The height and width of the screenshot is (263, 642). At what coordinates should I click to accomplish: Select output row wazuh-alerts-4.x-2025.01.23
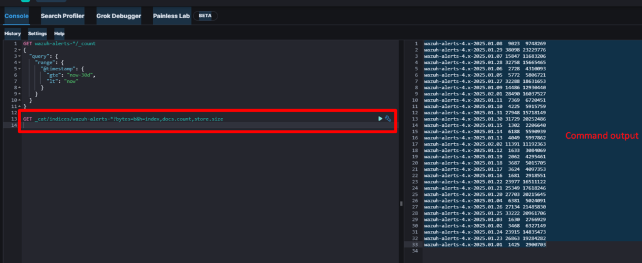[x=485, y=239]
